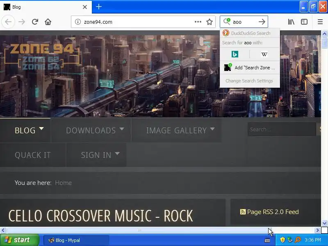The height and width of the screenshot is (246, 328).
Task: Click the browser search box with aoo
Action: [x=244, y=22]
